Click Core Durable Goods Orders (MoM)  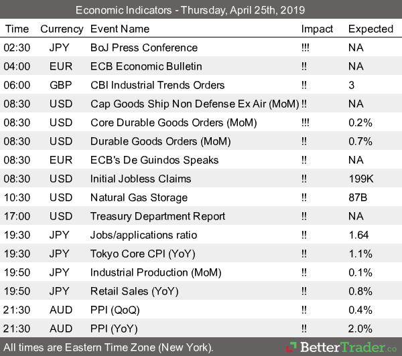165,122
